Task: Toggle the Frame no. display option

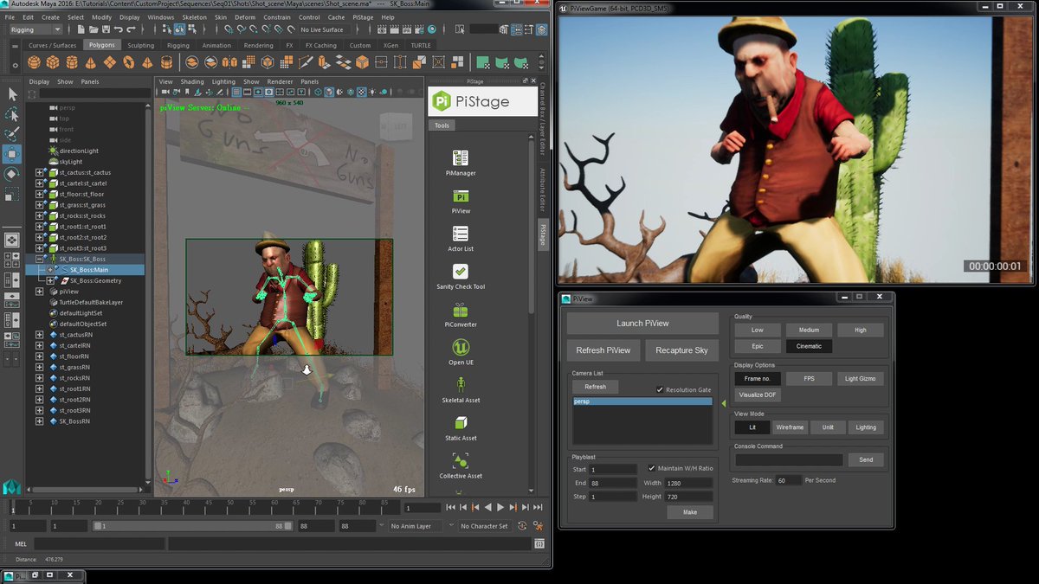Action: tap(758, 379)
